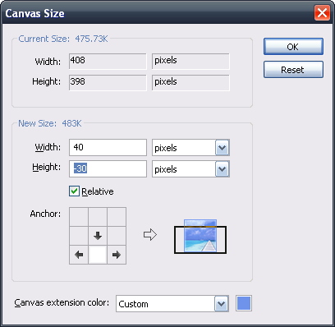Image resolution: width=335 pixels, height=327 pixels.
Task: Select the top-left anchor cell
Action: (79, 217)
